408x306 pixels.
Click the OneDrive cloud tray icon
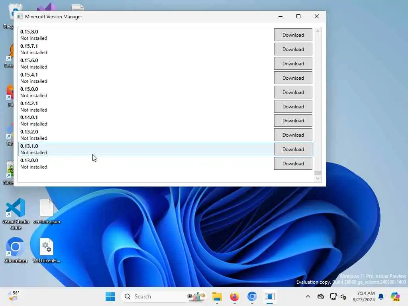[321, 296]
